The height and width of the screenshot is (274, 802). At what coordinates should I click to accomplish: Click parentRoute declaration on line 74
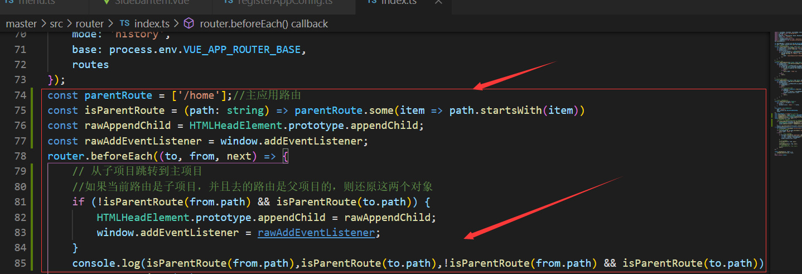point(118,95)
